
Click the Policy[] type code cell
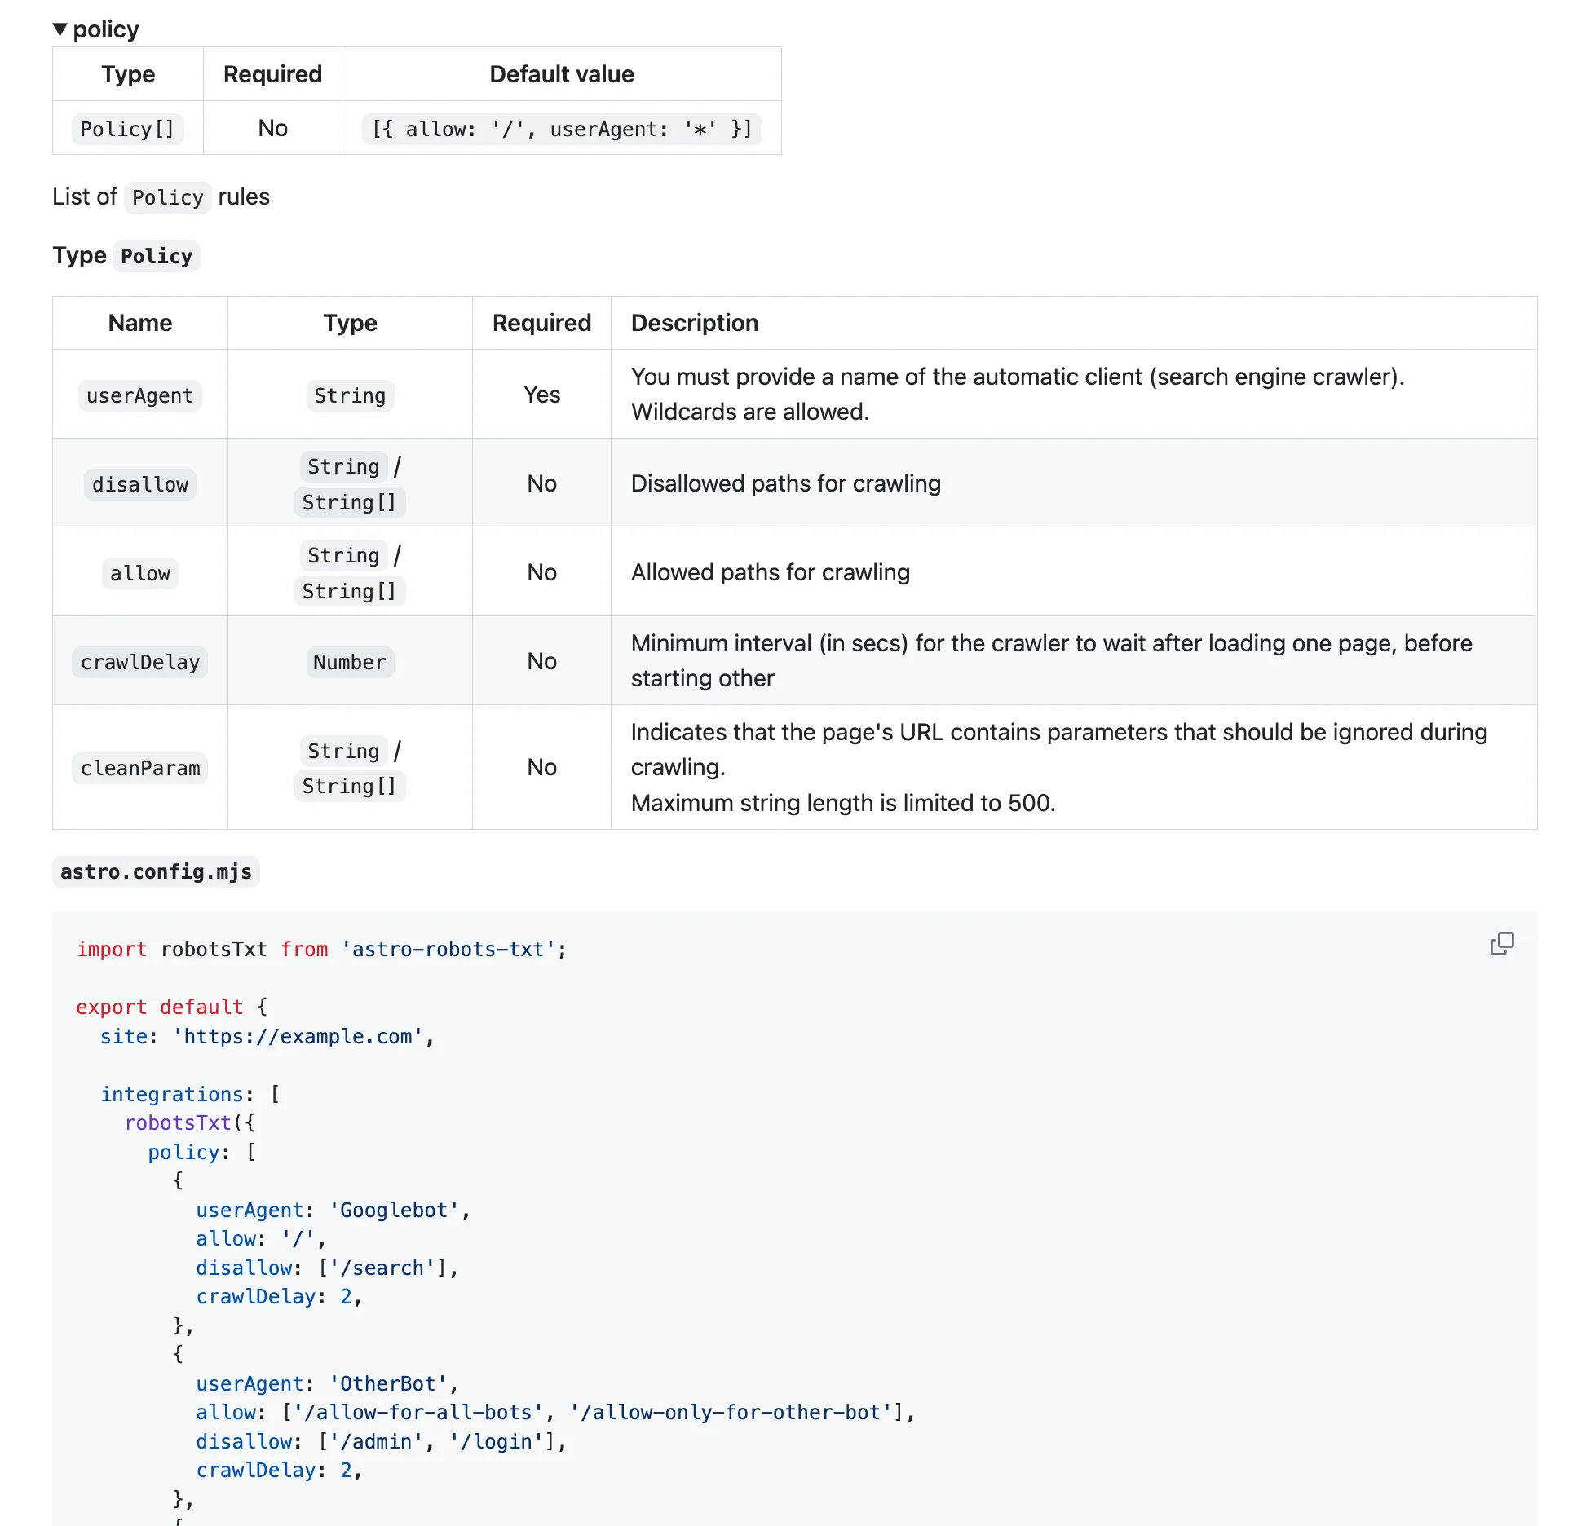[127, 129]
